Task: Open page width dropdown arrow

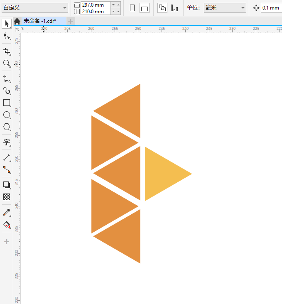Action: [113, 5]
